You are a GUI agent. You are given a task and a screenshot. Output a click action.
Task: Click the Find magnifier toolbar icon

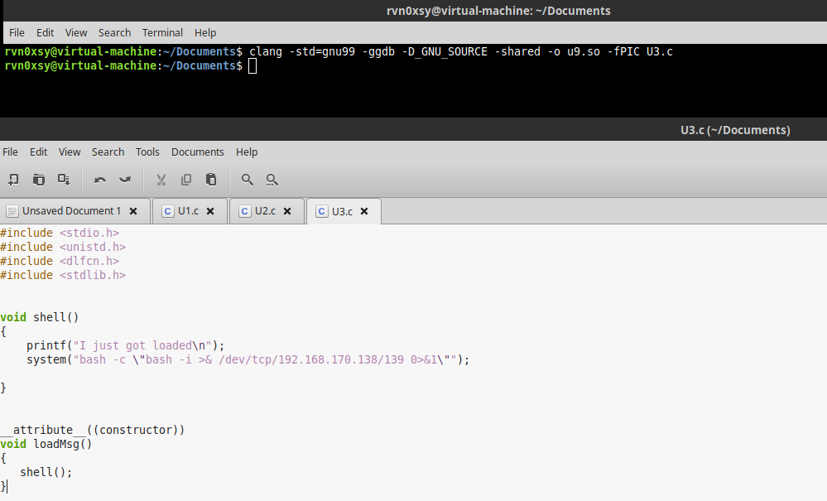[x=247, y=180]
